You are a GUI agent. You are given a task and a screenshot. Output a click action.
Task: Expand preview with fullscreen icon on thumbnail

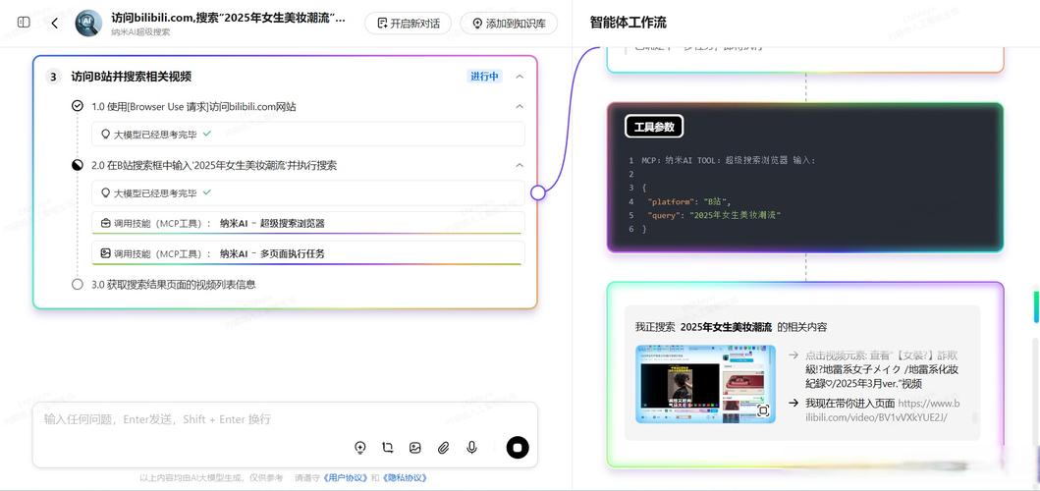click(763, 410)
